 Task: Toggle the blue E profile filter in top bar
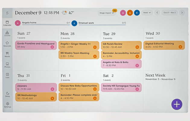click(137, 13)
